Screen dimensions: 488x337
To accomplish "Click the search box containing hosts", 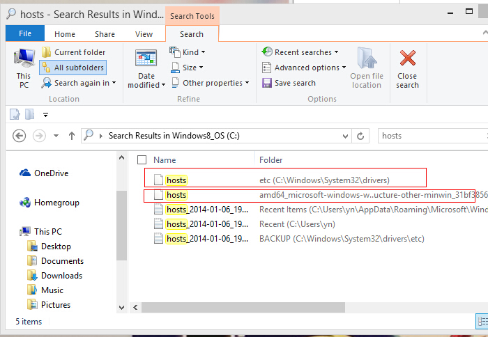I will click(425, 136).
